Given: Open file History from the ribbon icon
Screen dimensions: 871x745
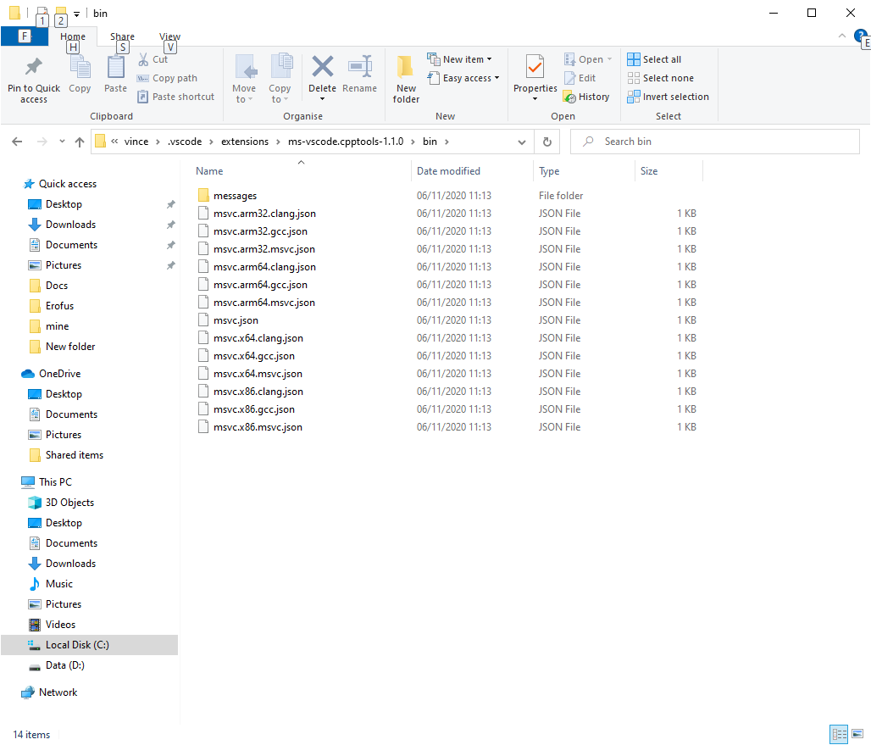Looking at the screenshot, I should click(x=587, y=96).
